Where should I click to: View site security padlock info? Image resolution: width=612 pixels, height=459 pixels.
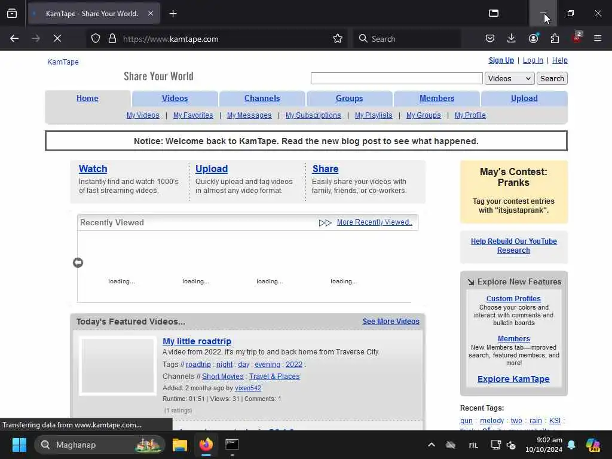pos(112,39)
